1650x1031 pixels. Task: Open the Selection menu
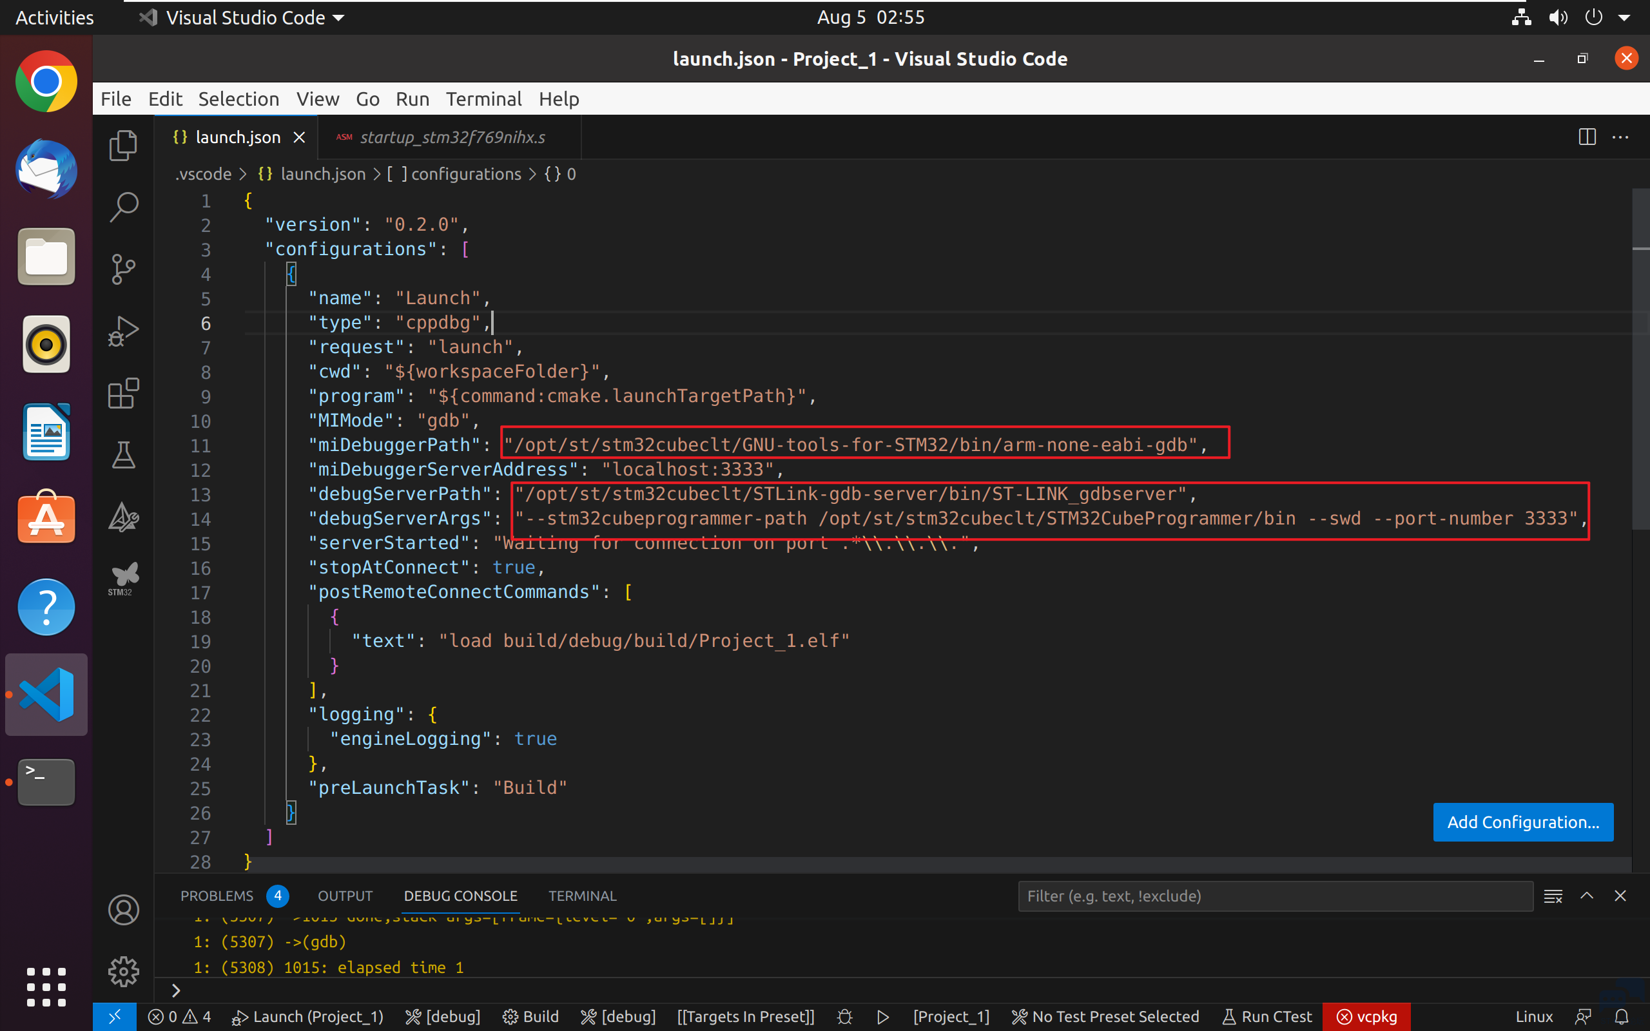238,99
